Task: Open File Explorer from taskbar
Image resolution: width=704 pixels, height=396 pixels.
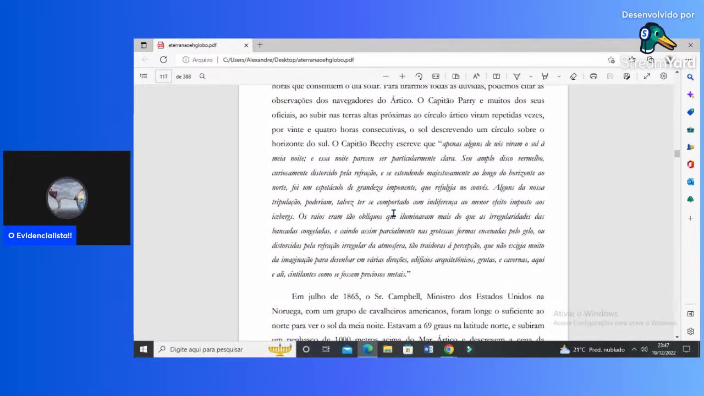Action: (x=388, y=349)
